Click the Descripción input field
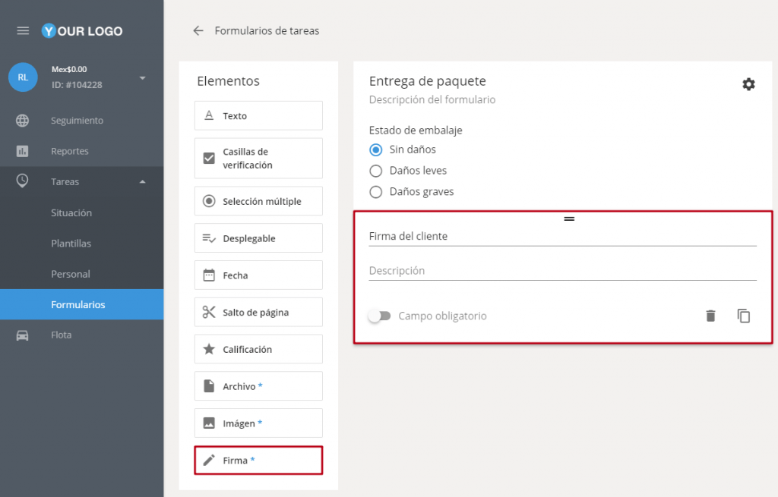The width and height of the screenshot is (778, 497). pyautogui.click(x=562, y=271)
